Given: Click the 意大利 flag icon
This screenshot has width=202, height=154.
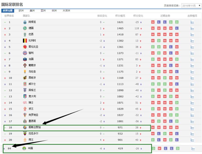Looking at the screenshot, I should pos(25,96).
